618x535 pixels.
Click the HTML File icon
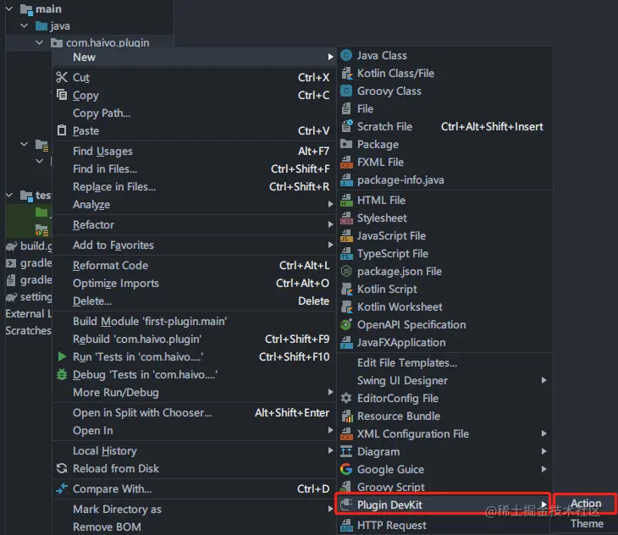click(x=346, y=200)
